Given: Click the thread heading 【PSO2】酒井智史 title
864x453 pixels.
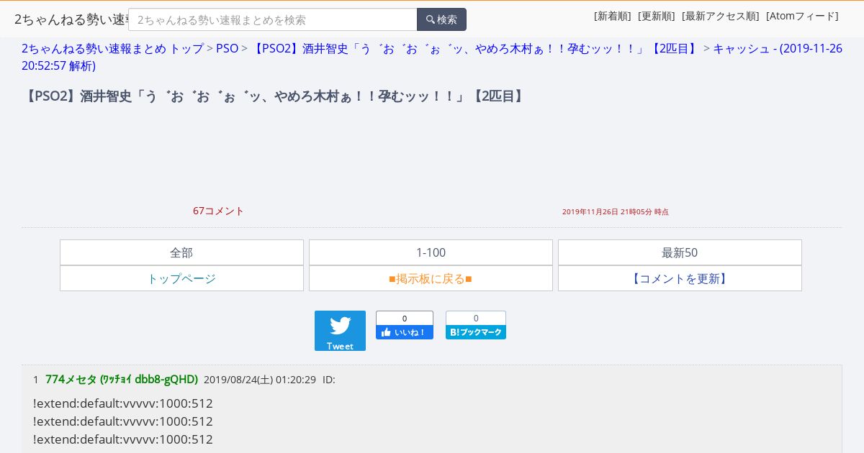Looking at the screenshot, I should [x=274, y=96].
